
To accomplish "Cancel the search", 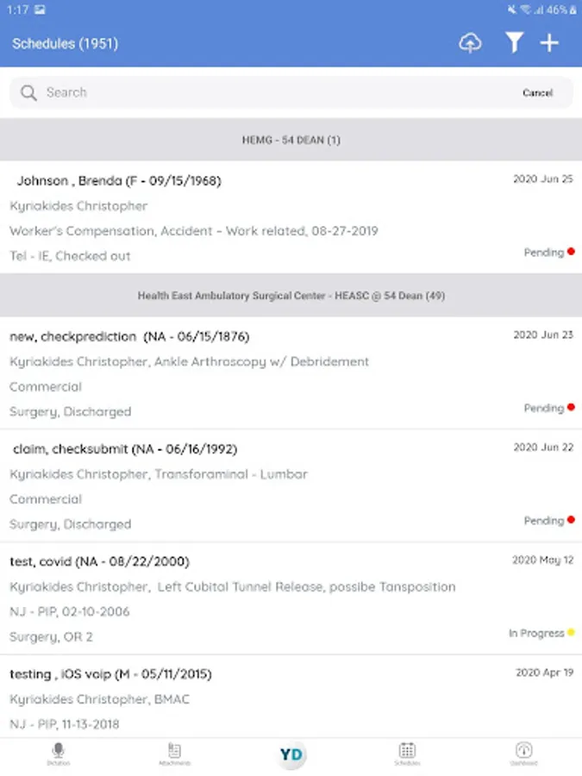I will click(537, 92).
